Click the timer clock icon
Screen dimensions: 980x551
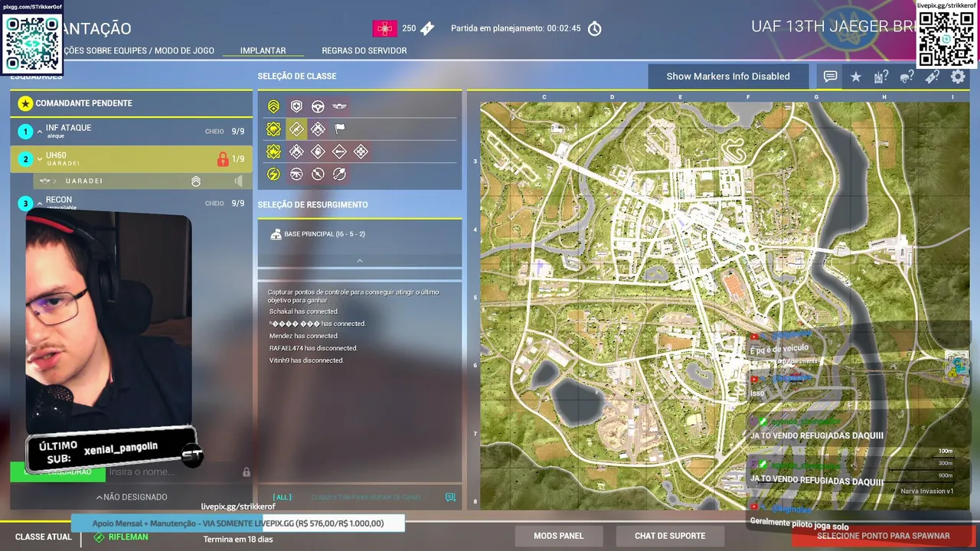pyautogui.click(x=594, y=29)
